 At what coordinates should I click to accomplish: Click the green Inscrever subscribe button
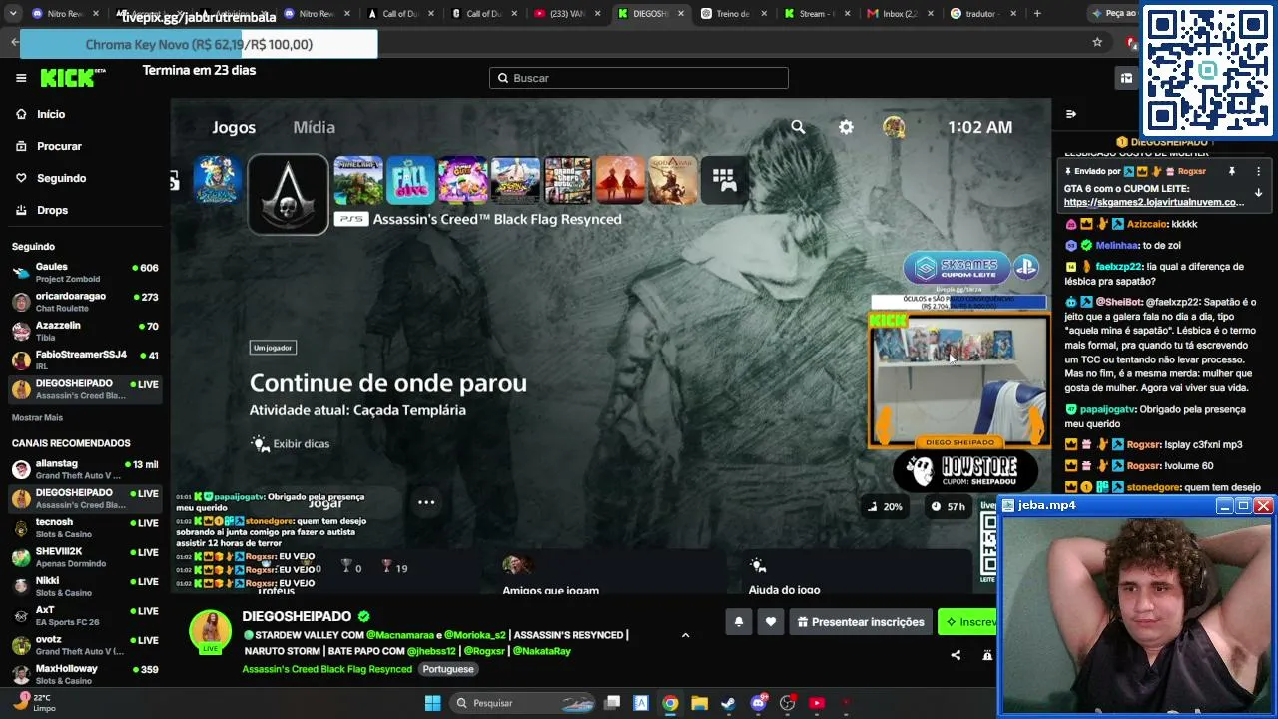point(967,622)
